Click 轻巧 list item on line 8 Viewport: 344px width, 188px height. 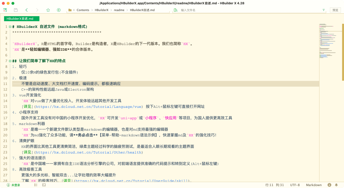[x=23, y=67]
